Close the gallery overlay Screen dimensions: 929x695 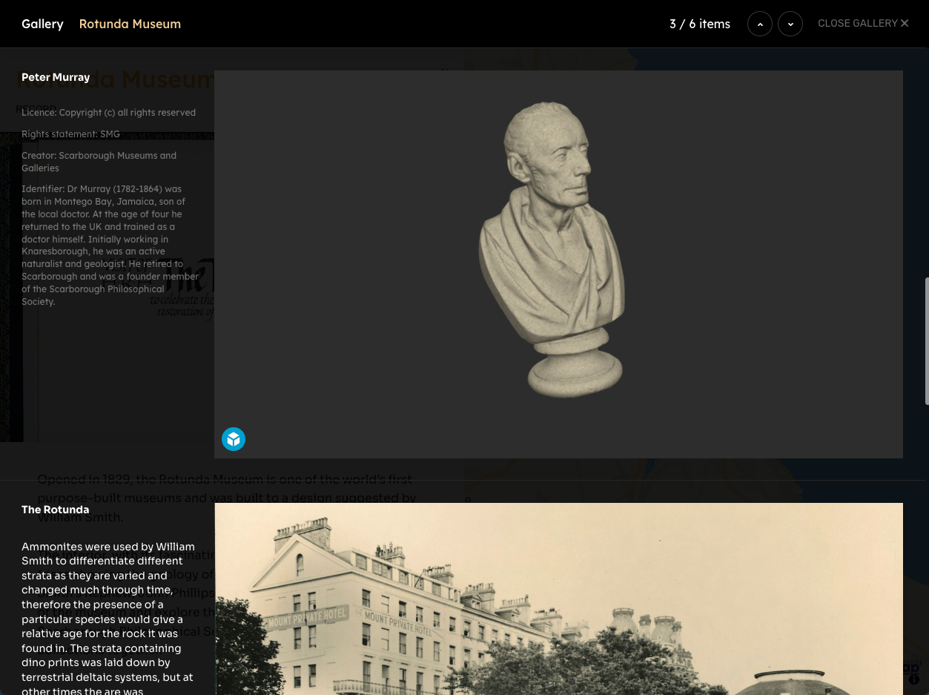863,24
